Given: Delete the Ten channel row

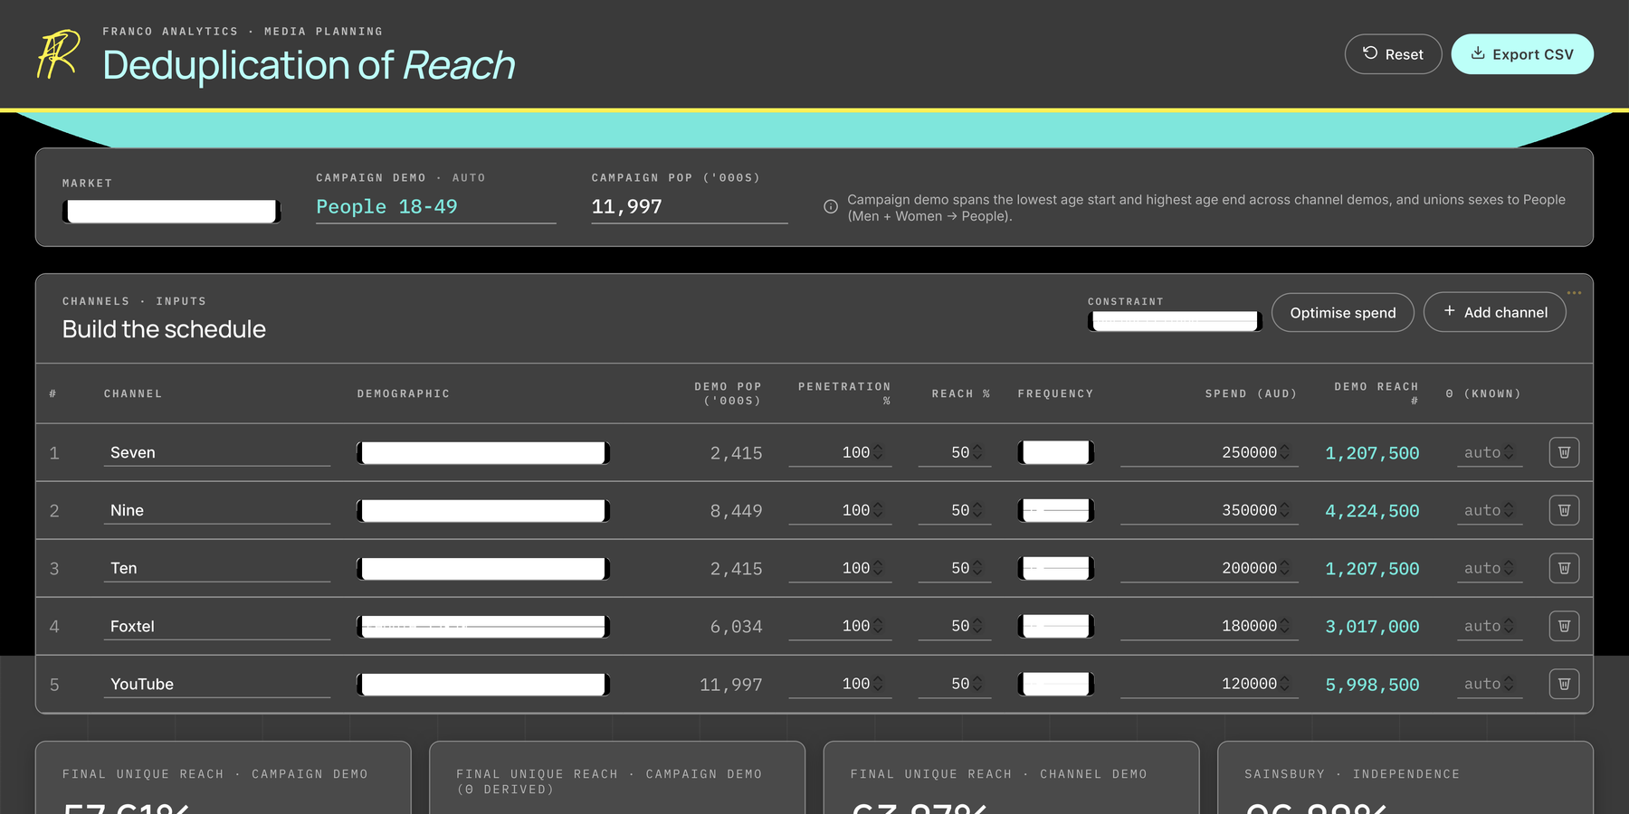Looking at the screenshot, I should click(x=1564, y=568).
